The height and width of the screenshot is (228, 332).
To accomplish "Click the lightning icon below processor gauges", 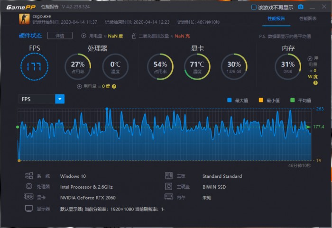I will pyautogui.click(x=79, y=86).
